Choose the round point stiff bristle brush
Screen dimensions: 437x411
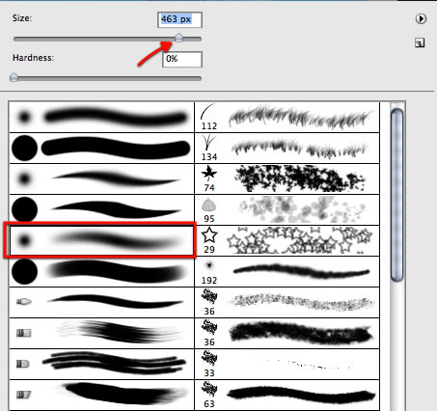[x=101, y=302]
